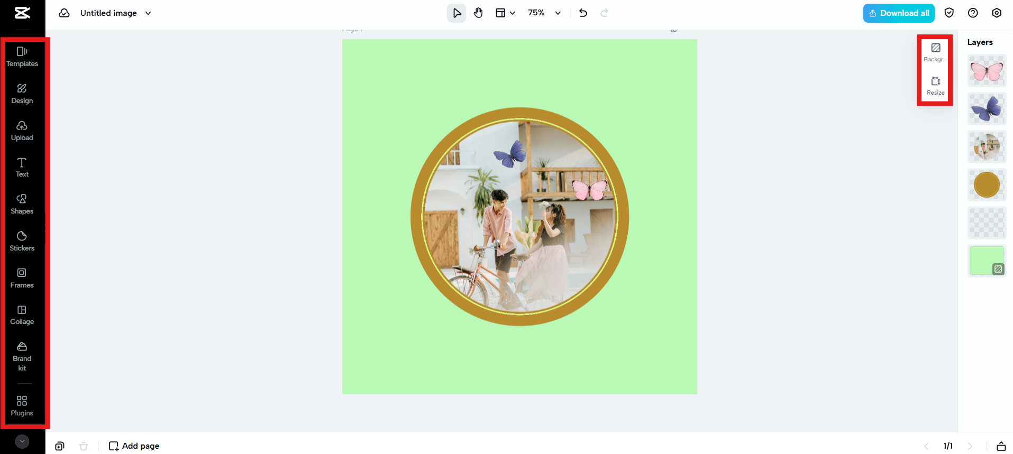The width and height of the screenshot is (1013, 454).
Task: Select the green background layer thumbnail
Action: pyautogui.click(x=987, y=261)
